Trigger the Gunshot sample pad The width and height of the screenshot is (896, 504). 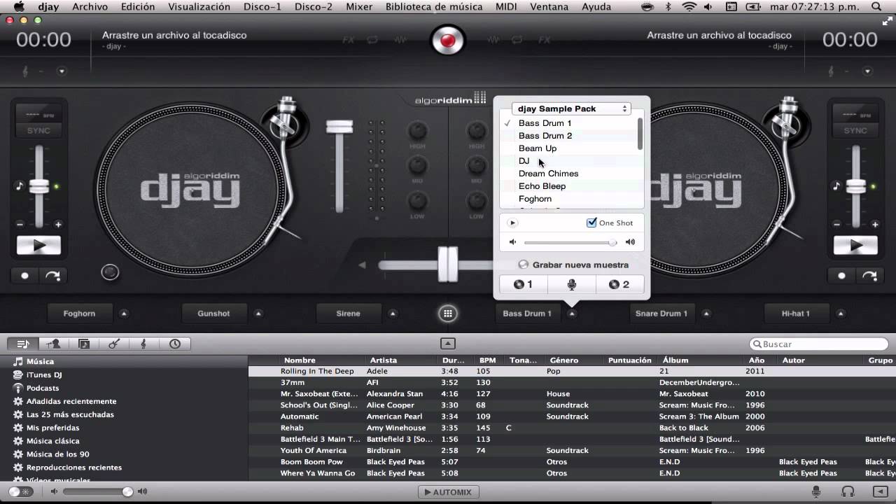coord(213,314)
